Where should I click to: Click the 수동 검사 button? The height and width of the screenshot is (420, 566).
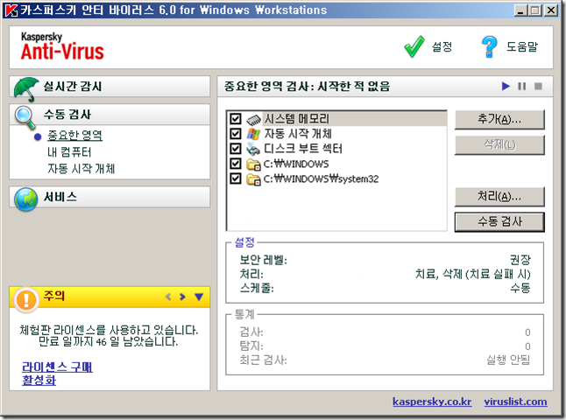click(x=499, y=221)
